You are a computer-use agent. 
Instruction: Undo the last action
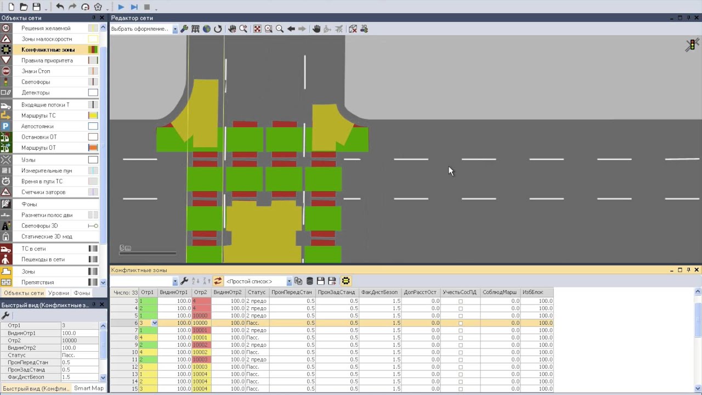tap(60, 7)
